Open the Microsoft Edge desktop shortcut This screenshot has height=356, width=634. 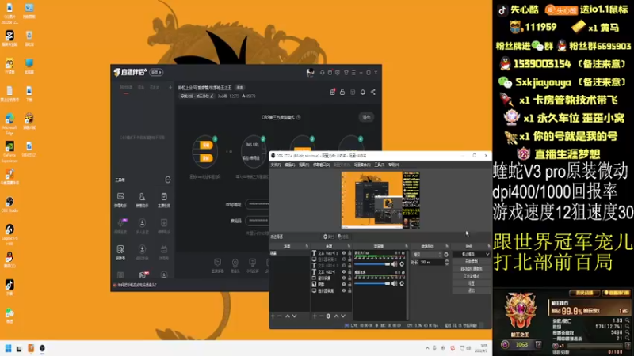10,123
